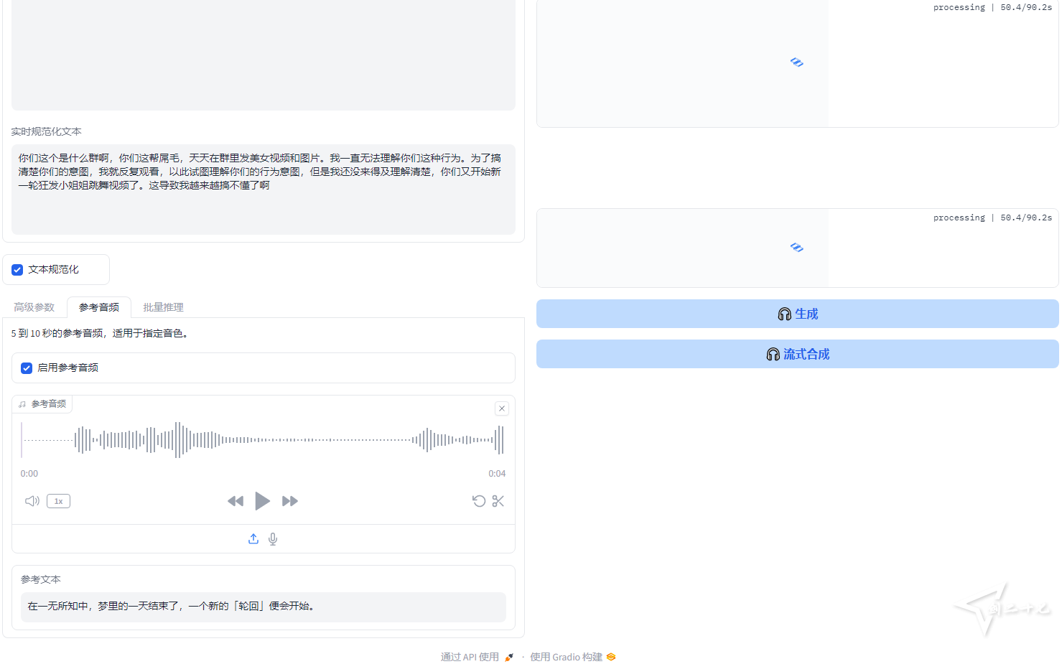Image resolution: width=1062 pixels, height=664 pixels.
Task: Rewind the reference audio
Action: 235,501
